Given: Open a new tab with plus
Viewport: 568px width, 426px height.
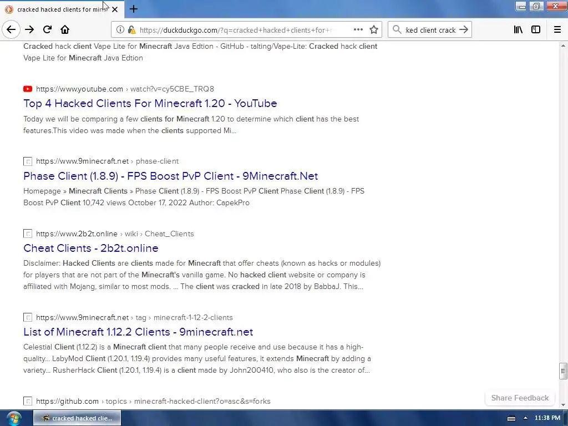Looking at the screenshot, I should pyautogui.click(x=134, y=9).
